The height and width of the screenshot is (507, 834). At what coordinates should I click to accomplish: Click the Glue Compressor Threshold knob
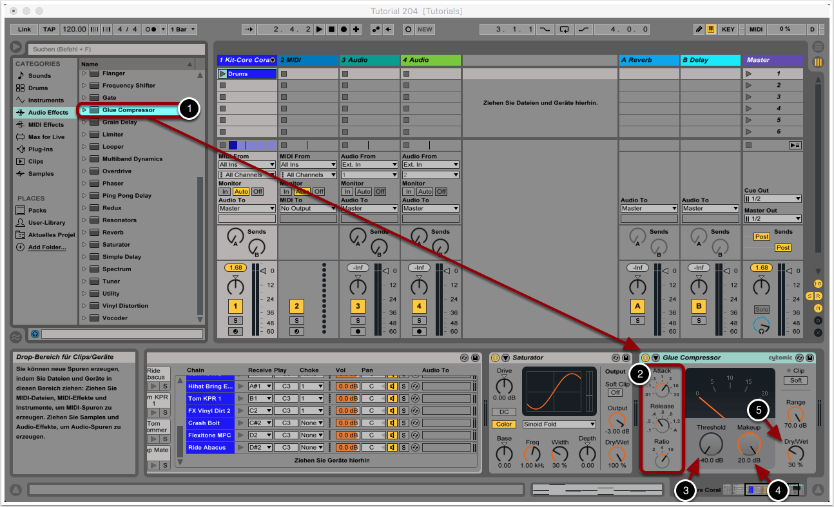tap(710, 444)
